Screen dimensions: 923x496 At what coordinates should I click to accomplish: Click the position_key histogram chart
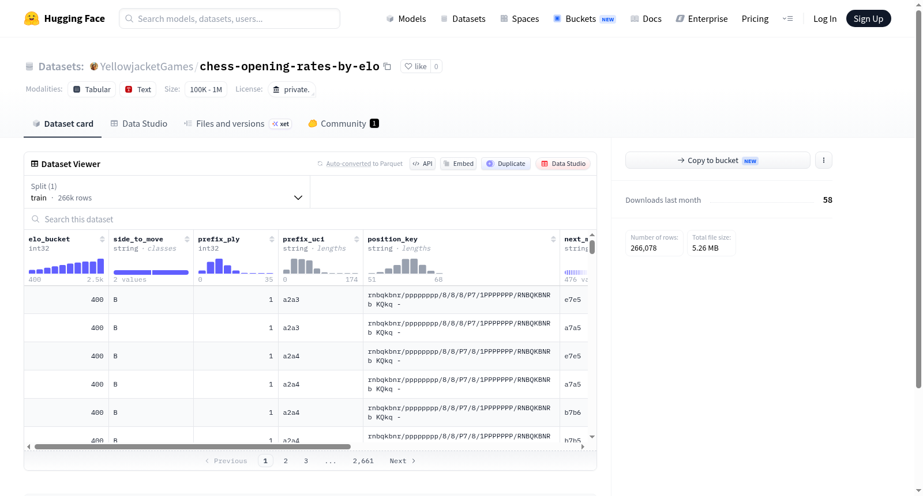405,266
